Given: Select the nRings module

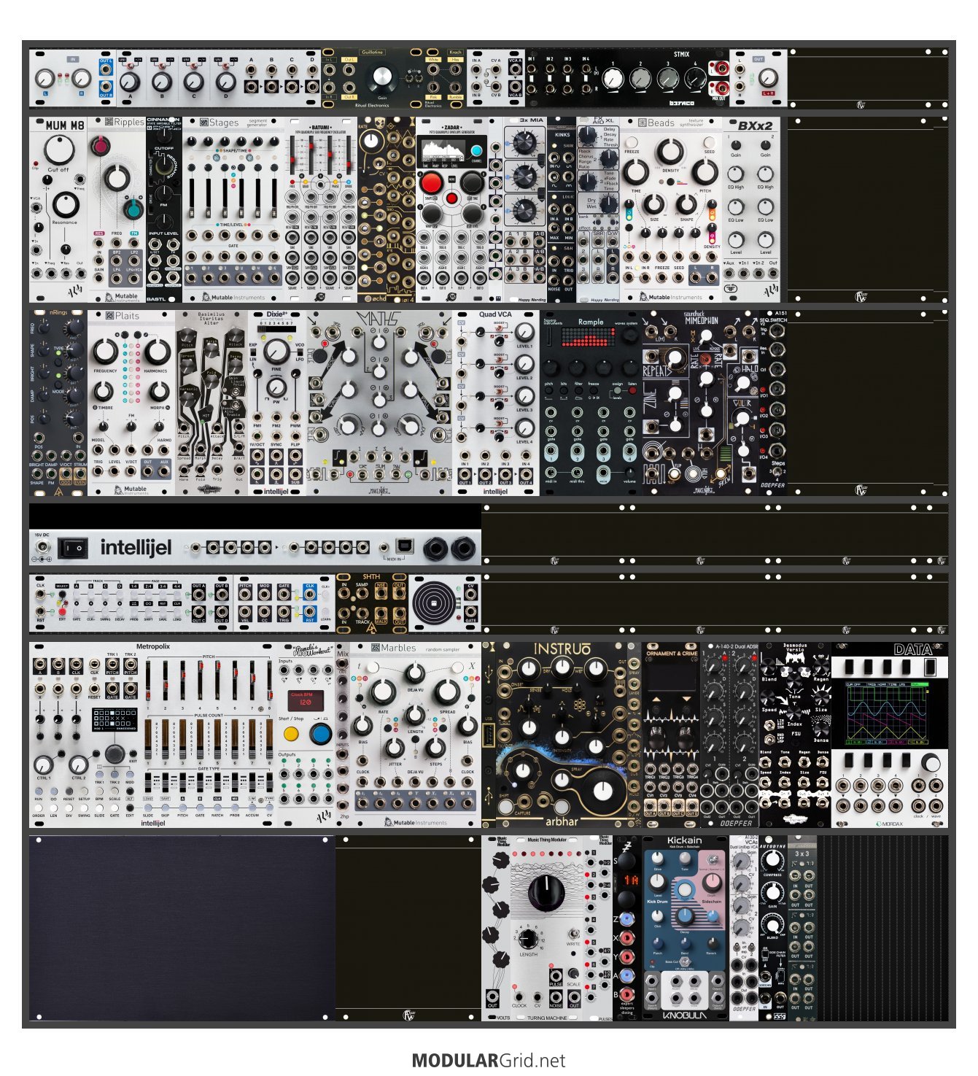Looking at the screenshot, I should point(58,403).
